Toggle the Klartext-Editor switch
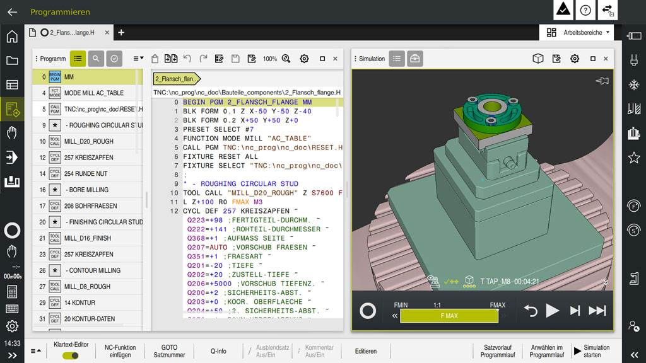Screen dimensions: 646x363 (71, 355)
